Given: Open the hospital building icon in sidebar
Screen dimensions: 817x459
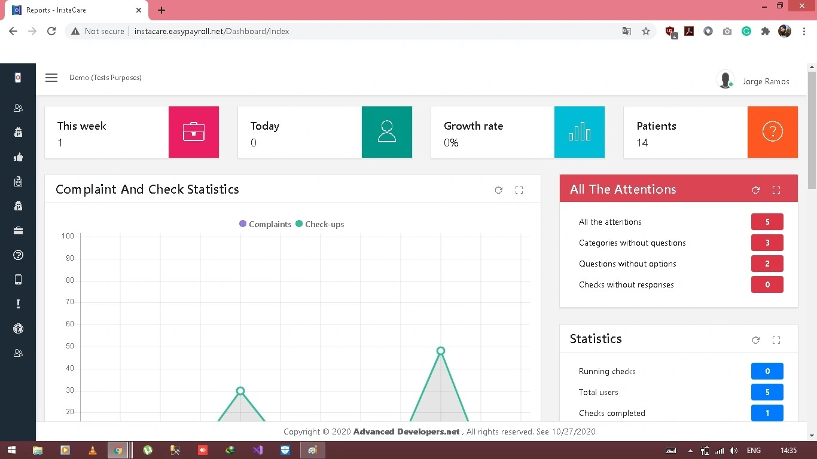Looking at the screenshot, I should tap(18, 182).
